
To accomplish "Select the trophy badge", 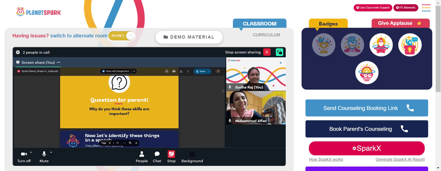I will tap(324, 45).
